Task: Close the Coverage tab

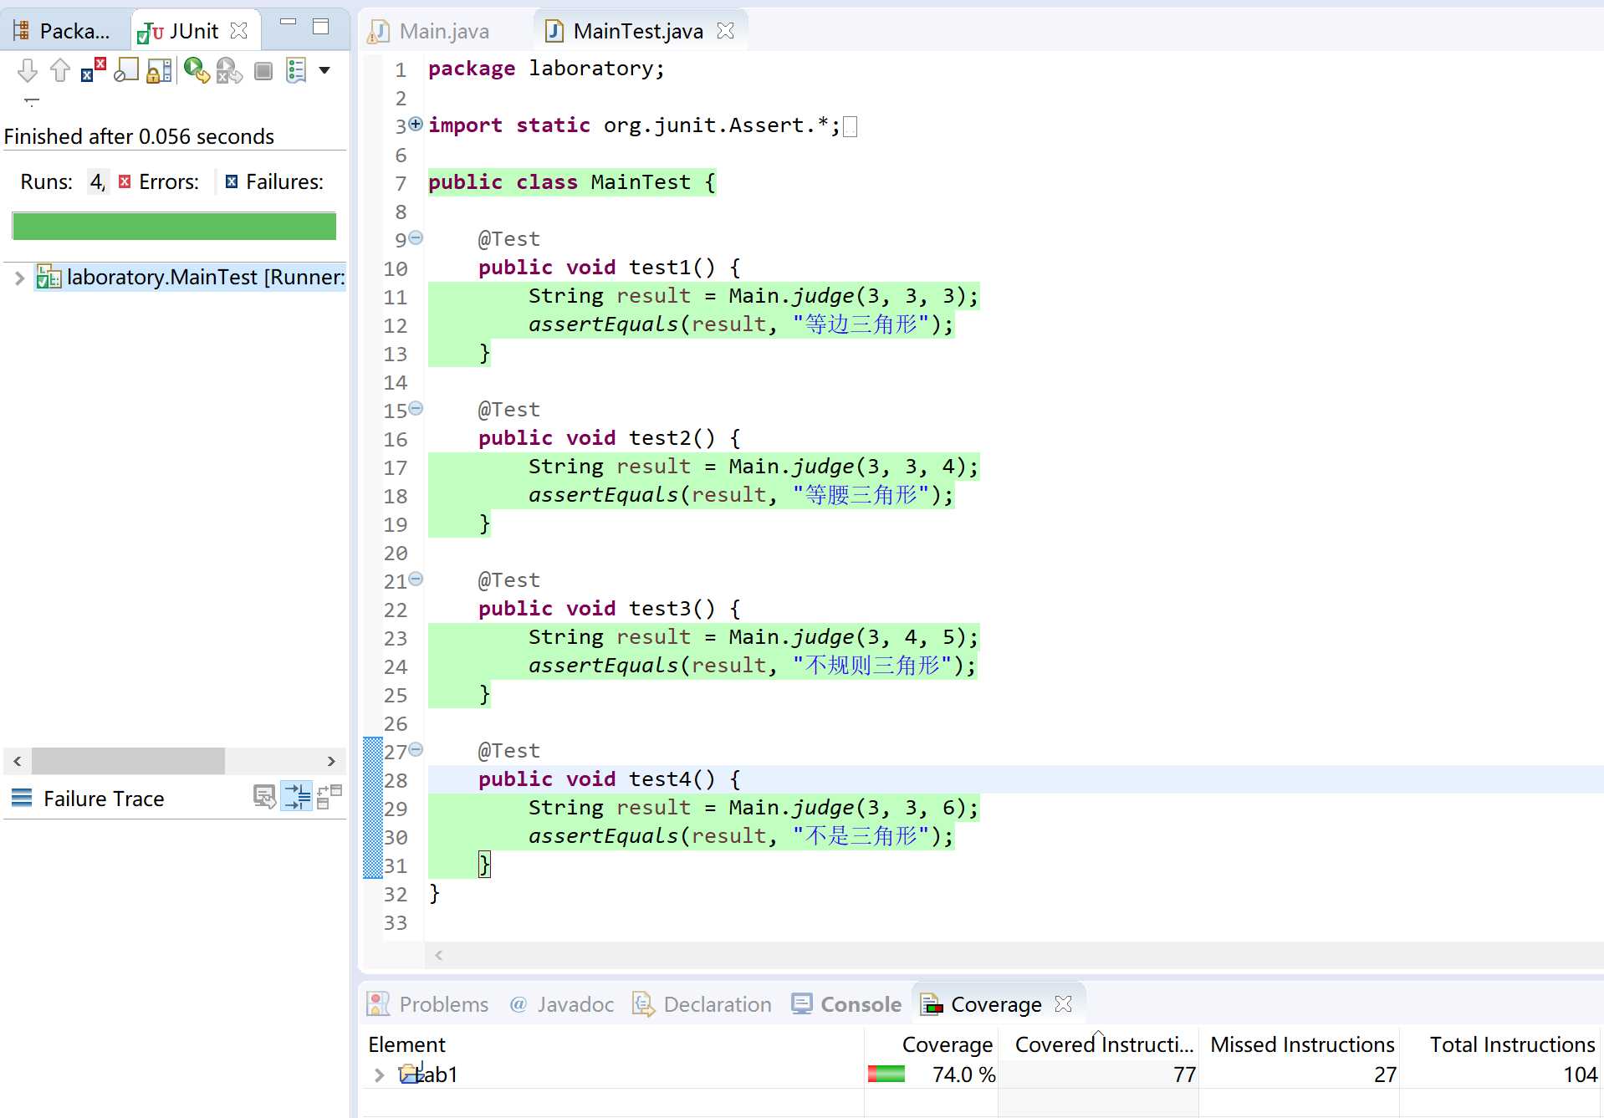Action: [x=1064, y=1003]
